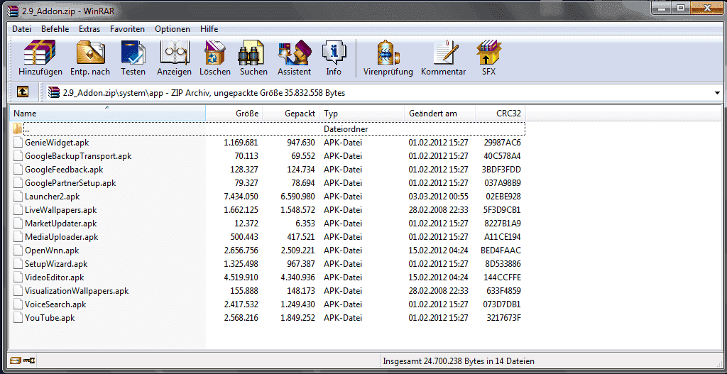The image size is (727, 374).
Task: Open the Datei menu
Action: click(x=21, y=28)
